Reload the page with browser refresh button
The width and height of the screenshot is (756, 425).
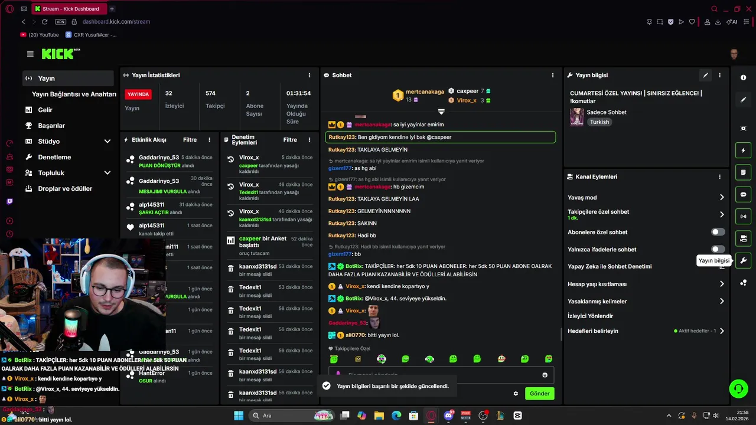[44, 22]
